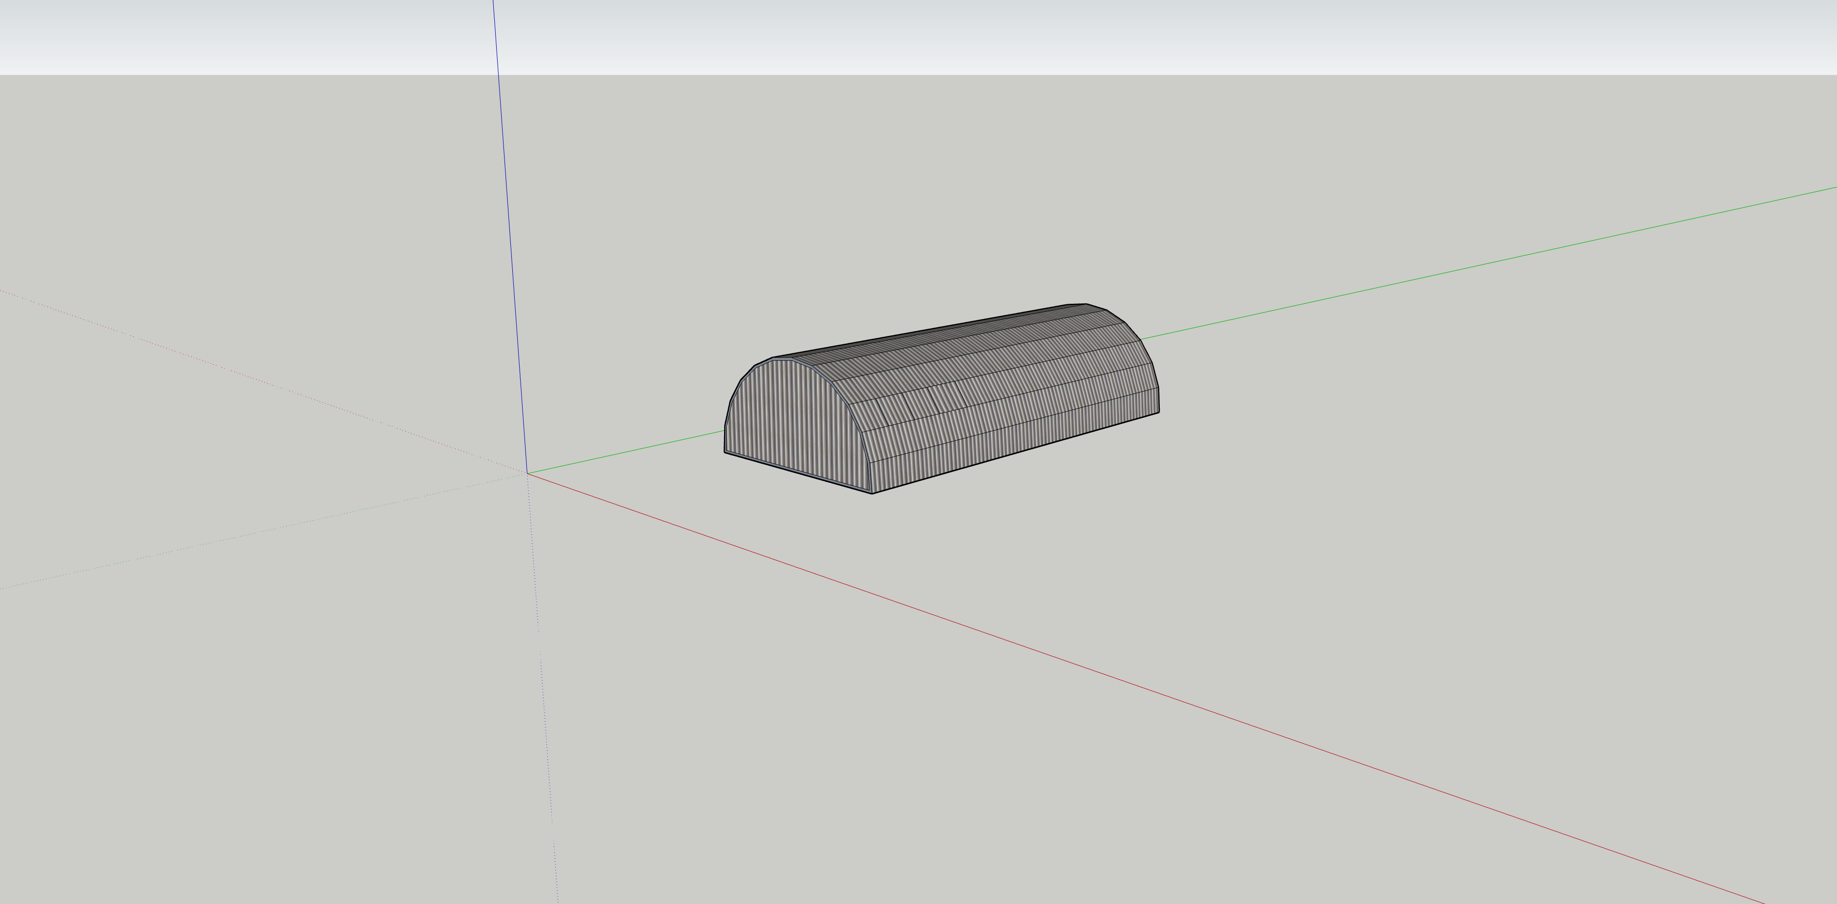
Task: Select the top ridge edge of roof
Action: point(927,331)
